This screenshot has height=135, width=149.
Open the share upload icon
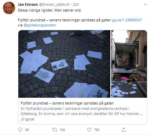coord(124,130)
